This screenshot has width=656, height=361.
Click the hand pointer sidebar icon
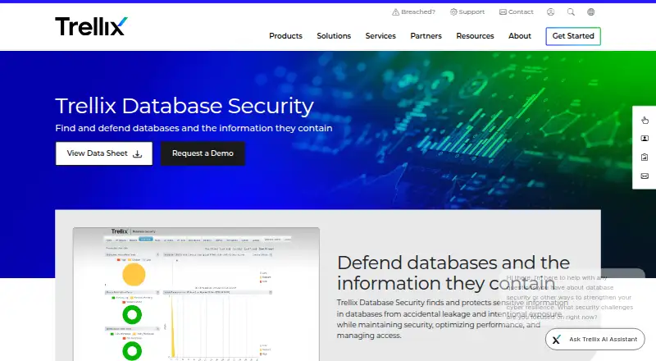click(x=645, y=120)
